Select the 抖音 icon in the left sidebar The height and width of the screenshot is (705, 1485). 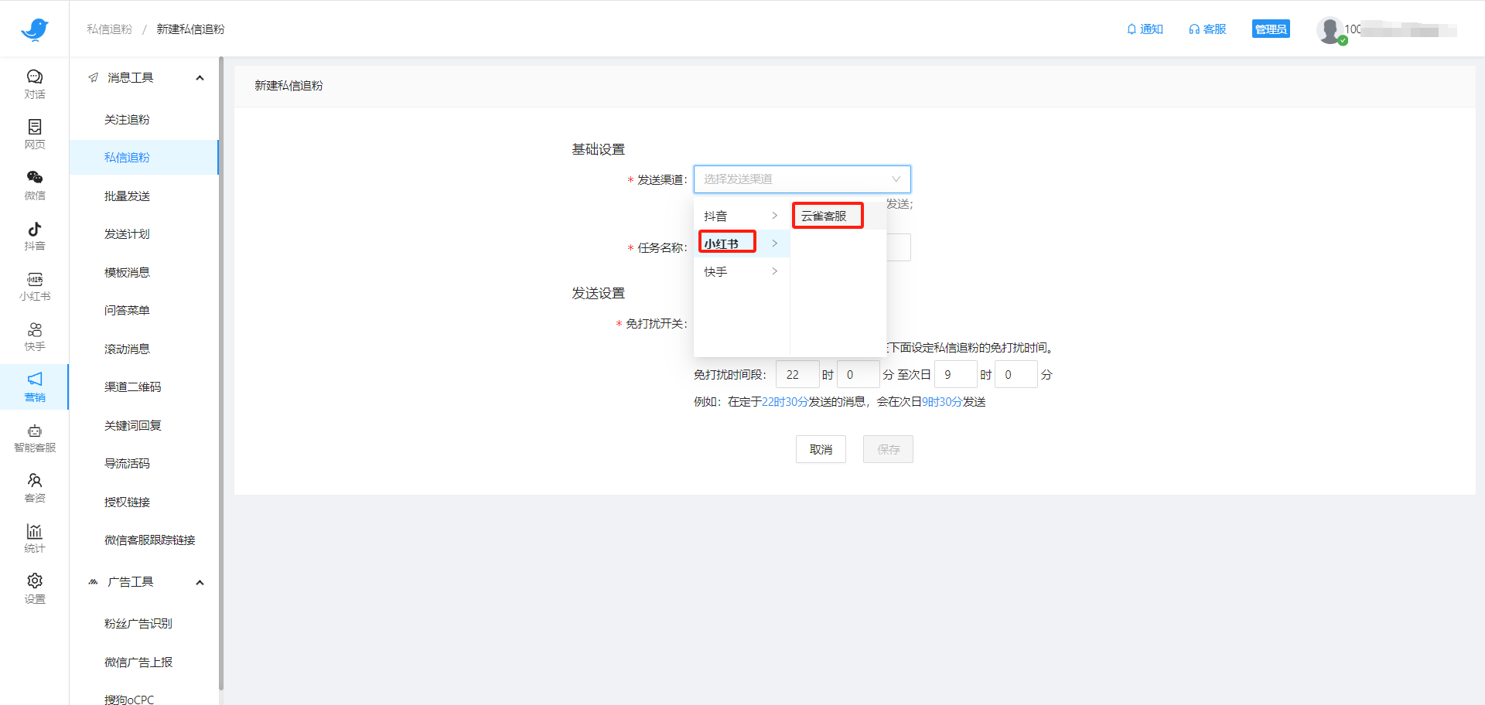coord(34,236)
